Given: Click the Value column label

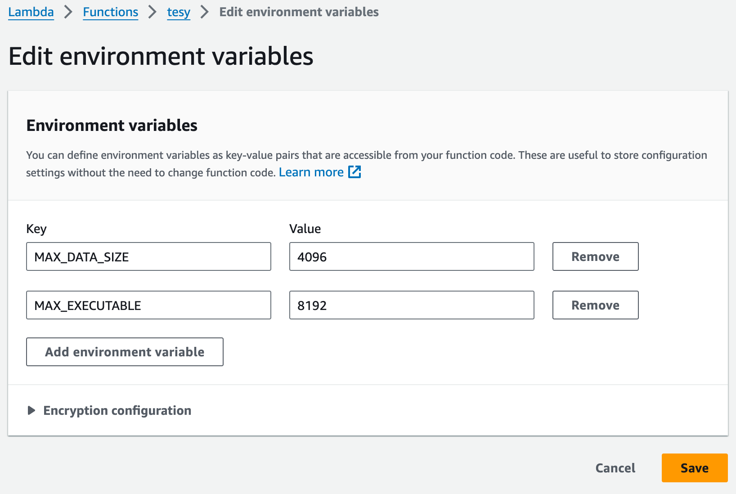Looking at the screenshot, I should [305, 229].
